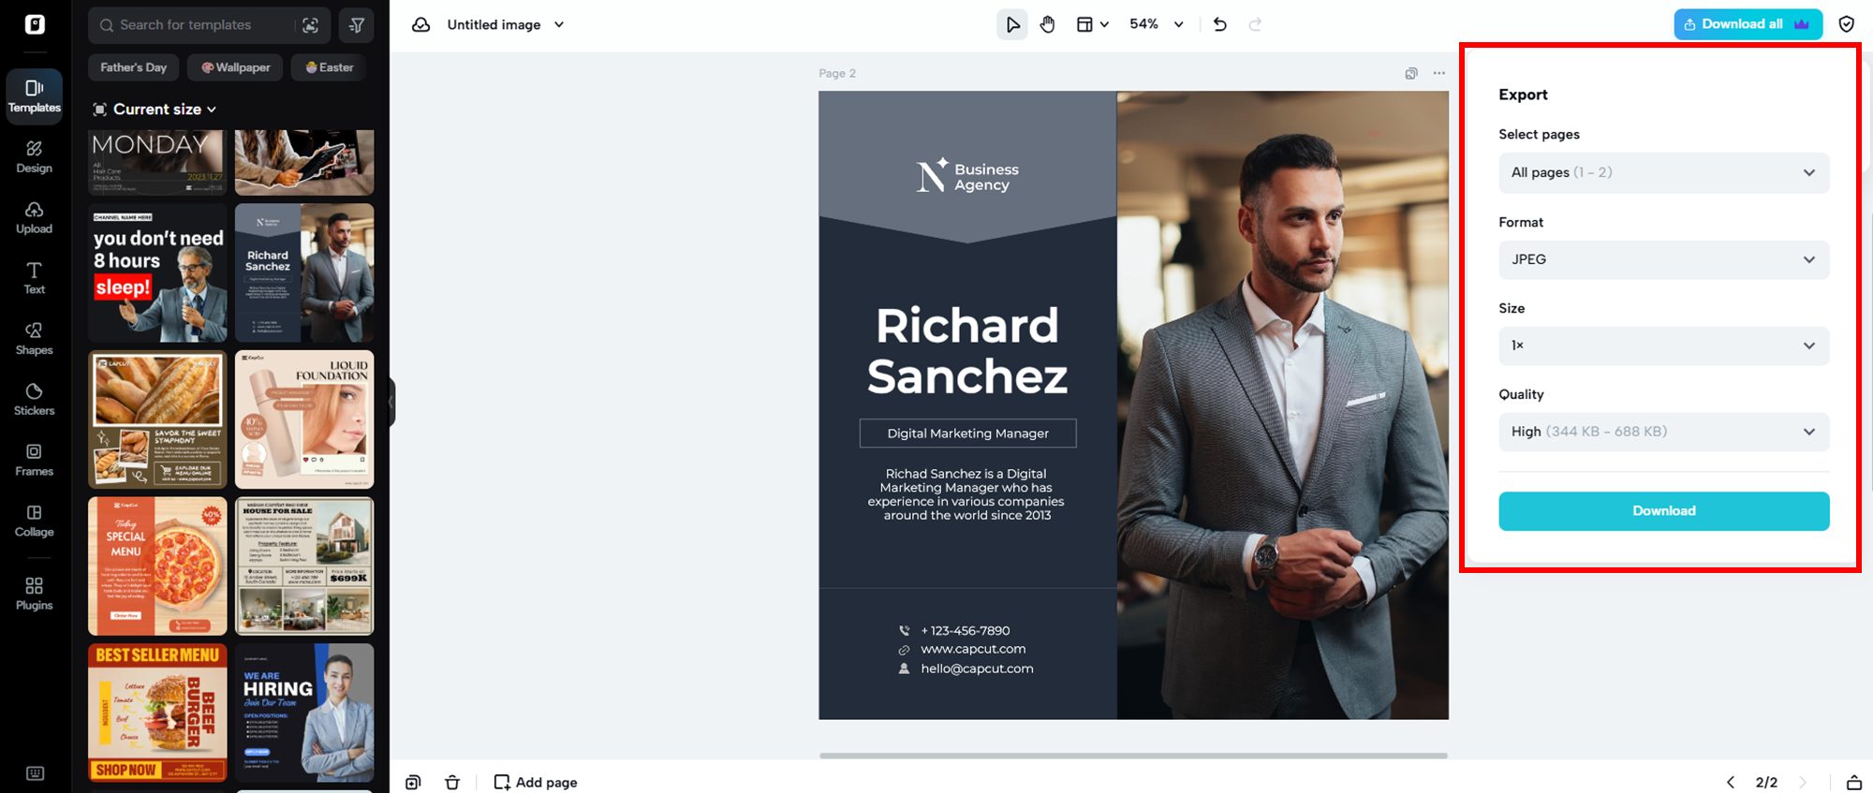This screenshot has width=1873, height=793.
Task: Click the Download all button
Action: 1748,24
